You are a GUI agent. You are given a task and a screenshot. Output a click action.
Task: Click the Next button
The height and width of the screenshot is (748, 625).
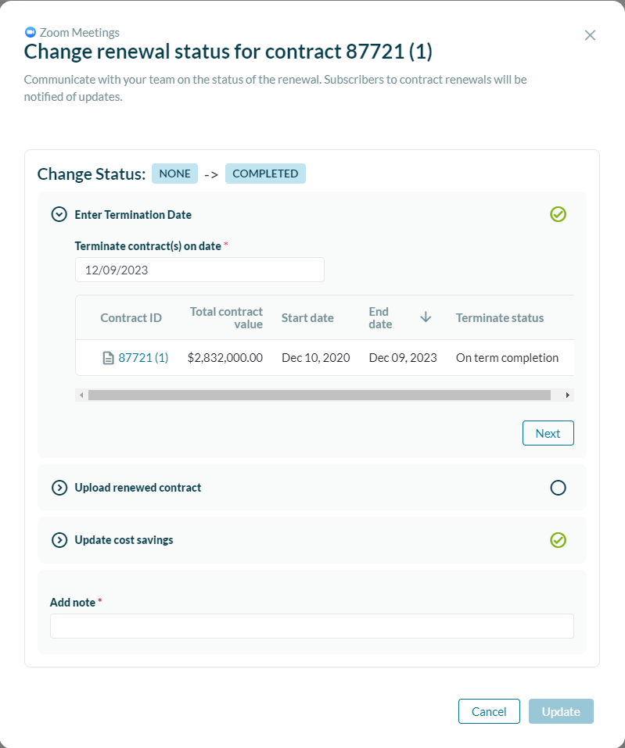click(x=548, y=433)
